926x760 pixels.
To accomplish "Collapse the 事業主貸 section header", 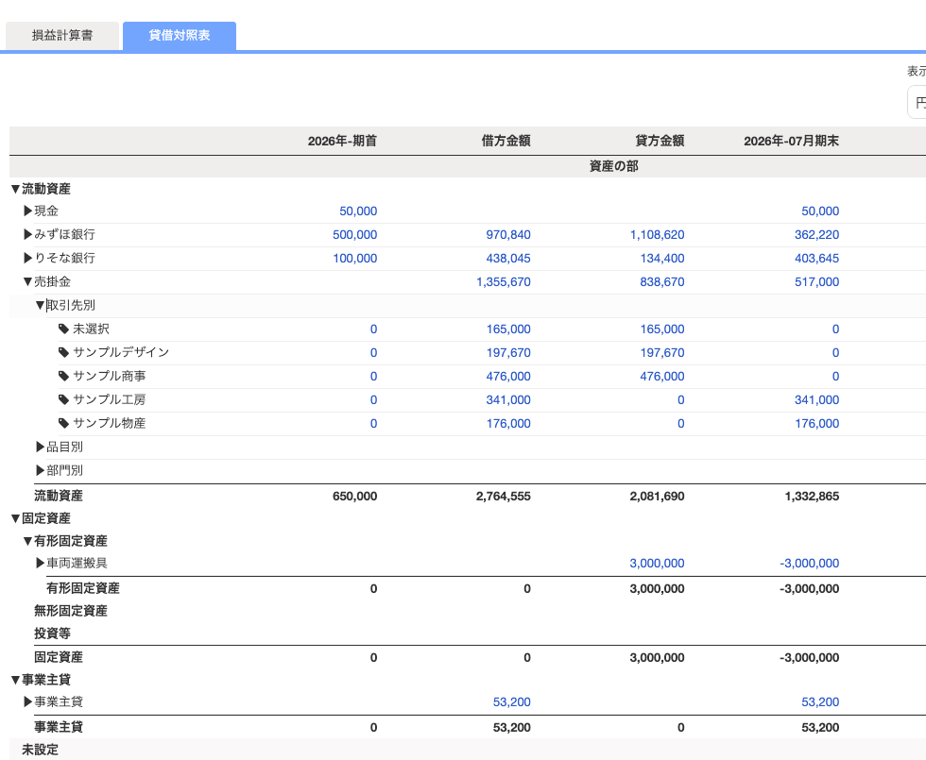I will coord(15,680).
